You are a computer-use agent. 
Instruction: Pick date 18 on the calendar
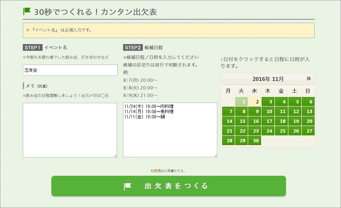pos(281,121)
